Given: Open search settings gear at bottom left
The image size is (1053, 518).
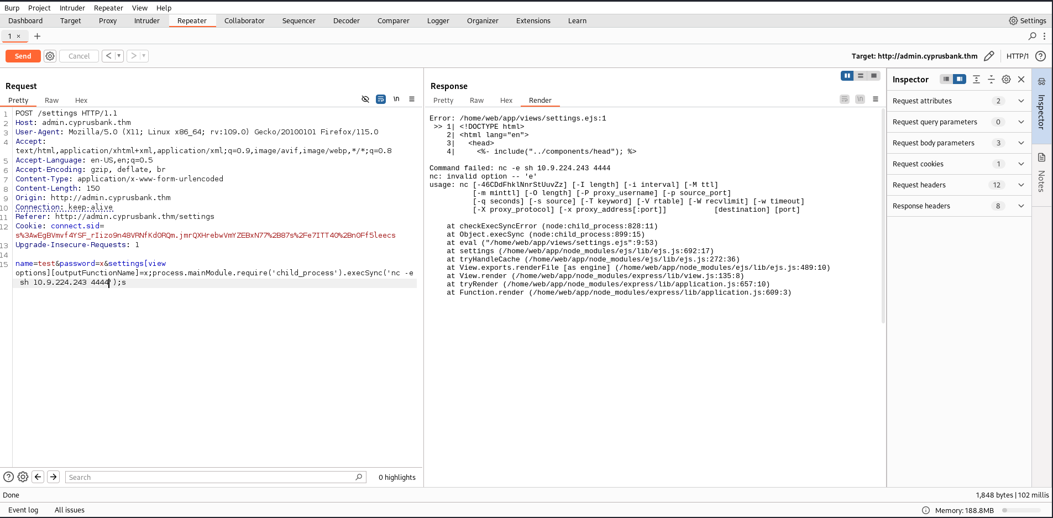Looking at the screenshot, I should (x=23, y=477).
